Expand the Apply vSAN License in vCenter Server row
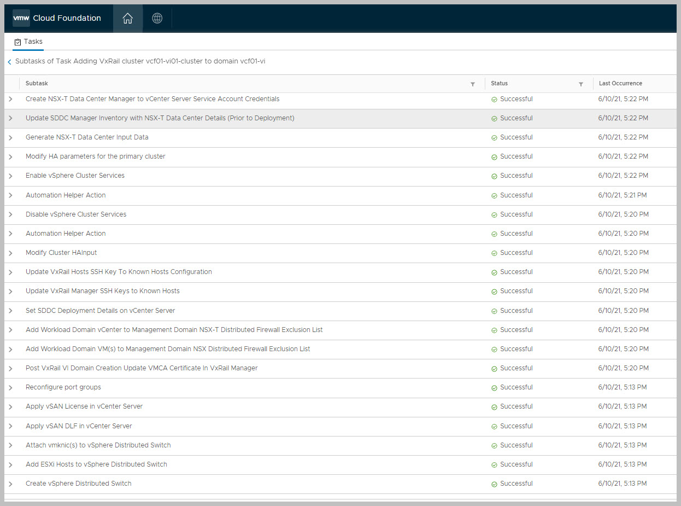The image size is (681, 506). [x=10, y=406]
